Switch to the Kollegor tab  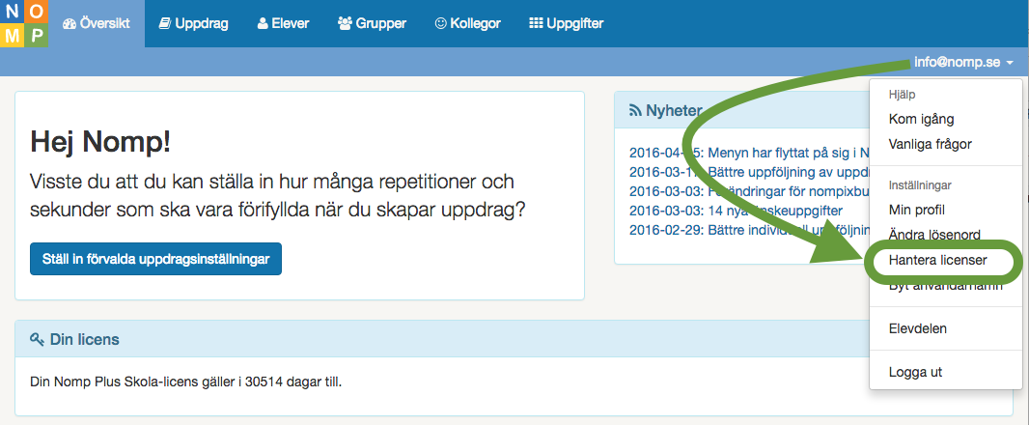(x=468, y=23)
